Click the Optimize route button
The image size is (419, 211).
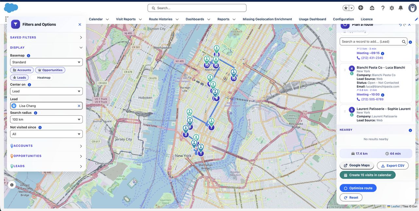coord(358,188)
